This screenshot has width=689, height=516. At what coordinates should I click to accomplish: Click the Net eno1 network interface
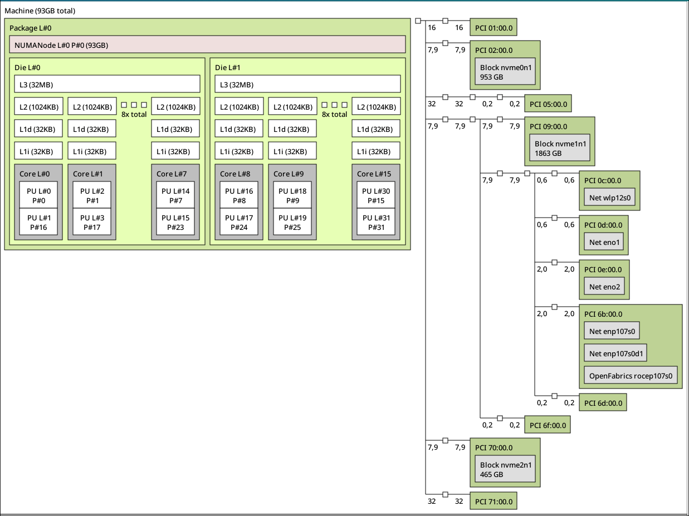[x=604, y=242]
